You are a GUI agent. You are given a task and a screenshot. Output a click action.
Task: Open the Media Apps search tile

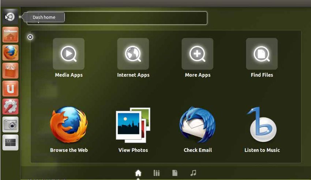pos(69,54)
